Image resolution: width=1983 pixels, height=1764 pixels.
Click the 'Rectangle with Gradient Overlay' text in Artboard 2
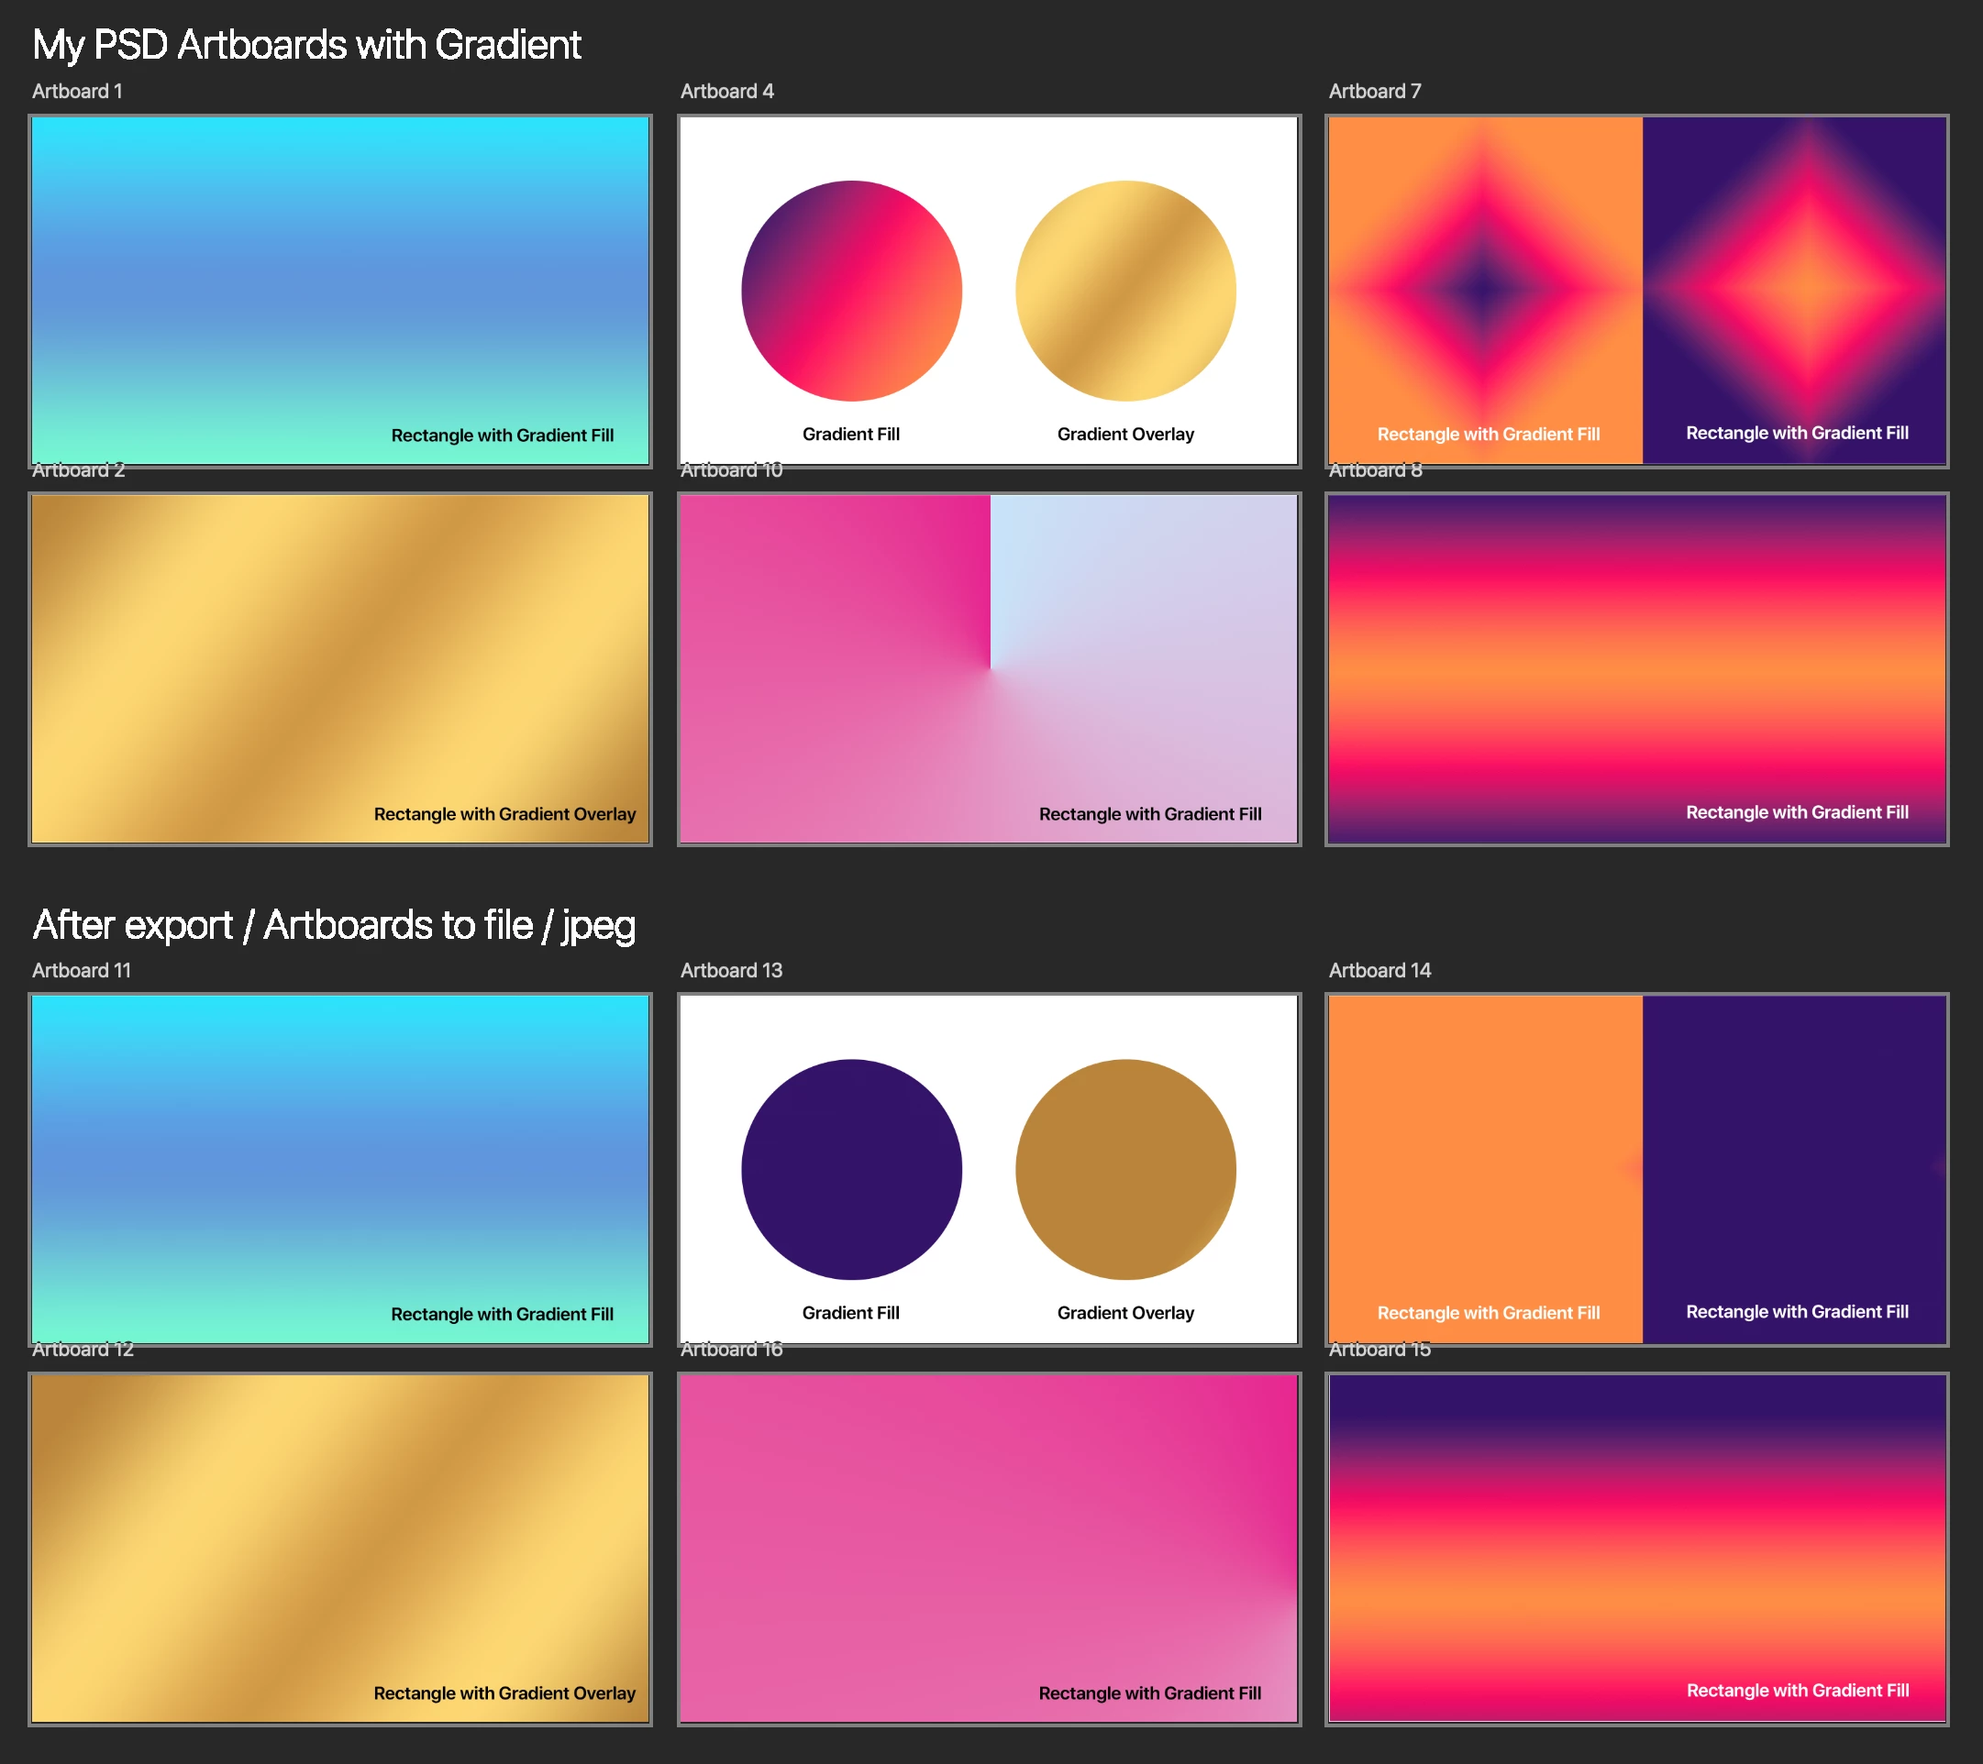tap(504, 813)
